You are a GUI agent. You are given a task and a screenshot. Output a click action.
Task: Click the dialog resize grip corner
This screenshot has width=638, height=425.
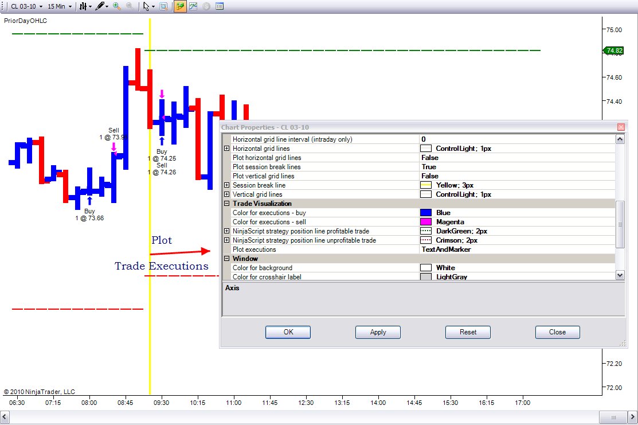[x=623, y=344]
